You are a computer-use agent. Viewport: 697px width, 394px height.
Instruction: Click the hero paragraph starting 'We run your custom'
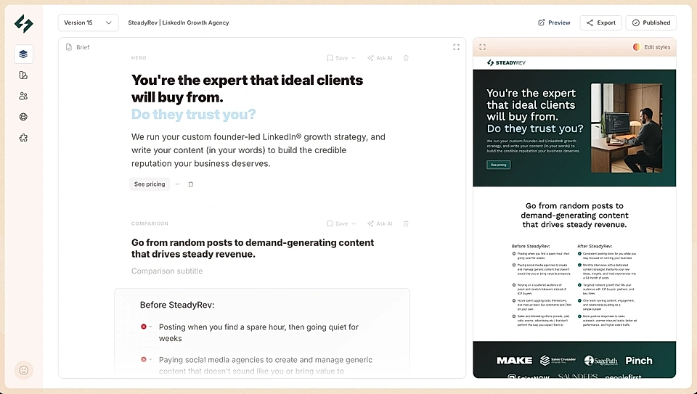(258, 150)
